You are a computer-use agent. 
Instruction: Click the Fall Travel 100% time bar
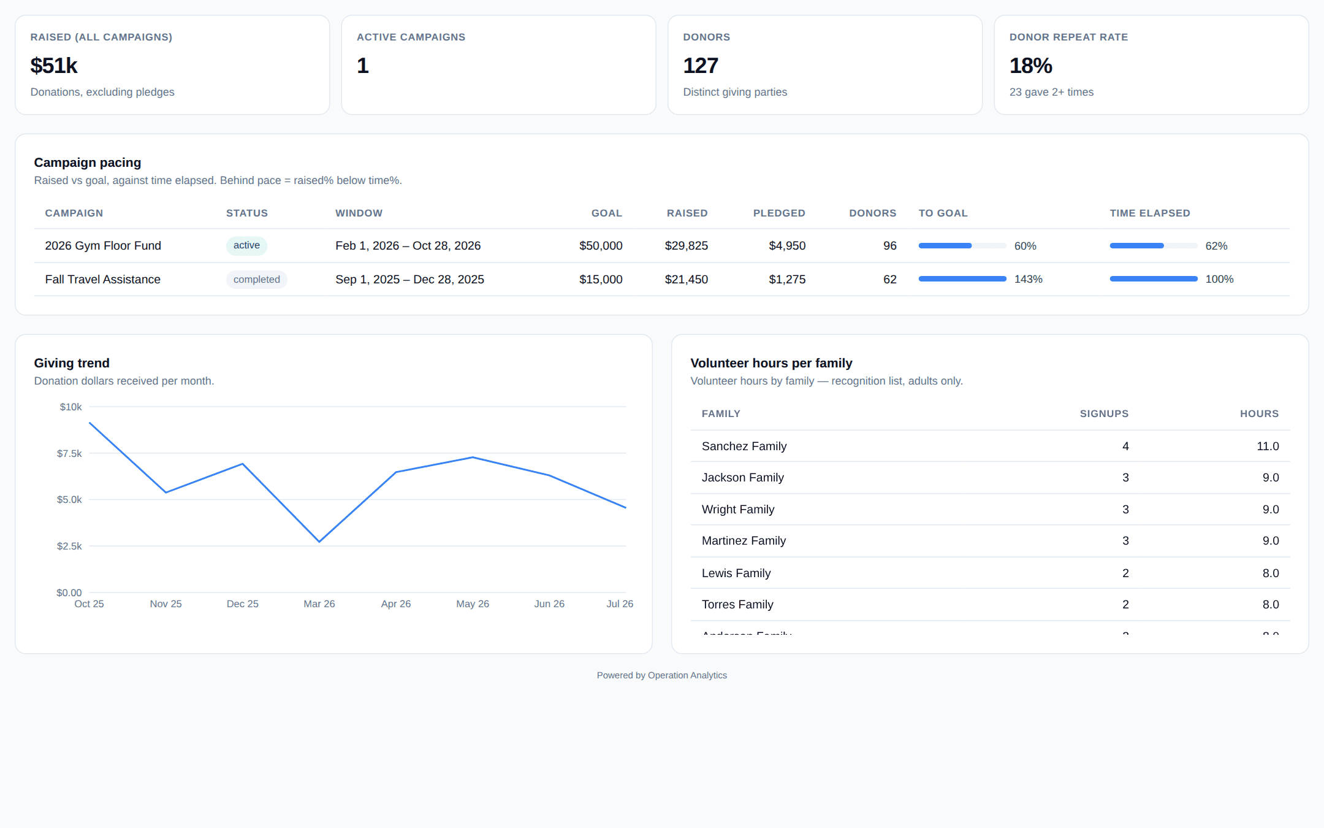(x=1154, y=279)
